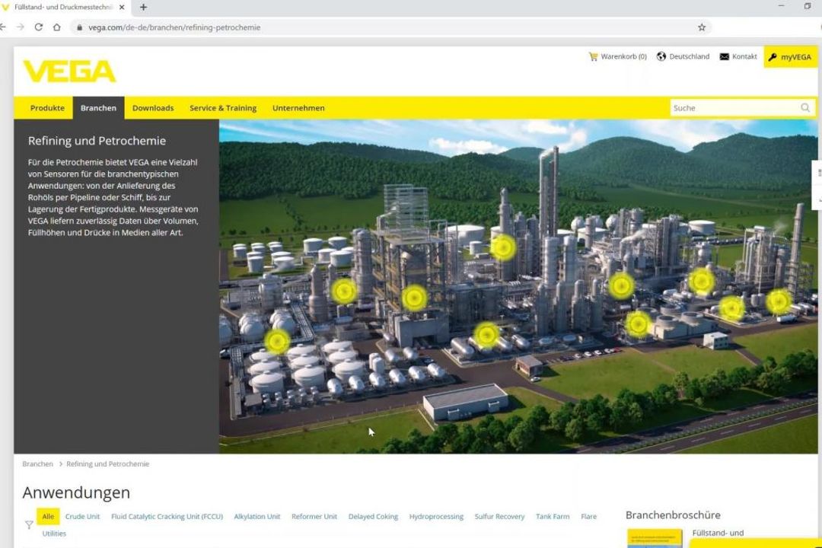The image size is (822, 548).
Task: Filter by Crude Unit
Action: point(82,517)
